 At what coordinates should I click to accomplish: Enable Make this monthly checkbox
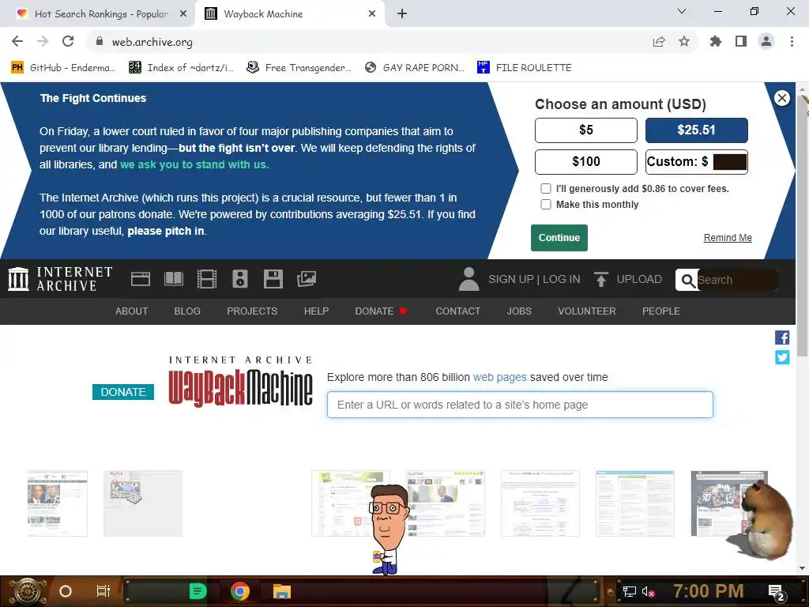[546, 205]
